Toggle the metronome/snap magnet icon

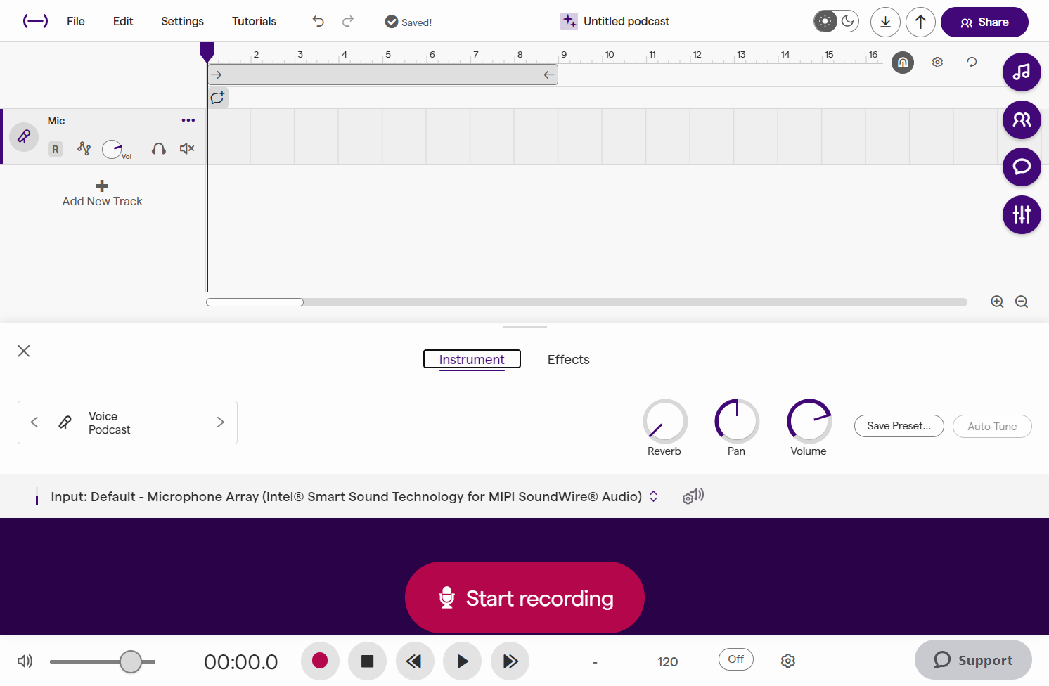[x=903, y=63]
